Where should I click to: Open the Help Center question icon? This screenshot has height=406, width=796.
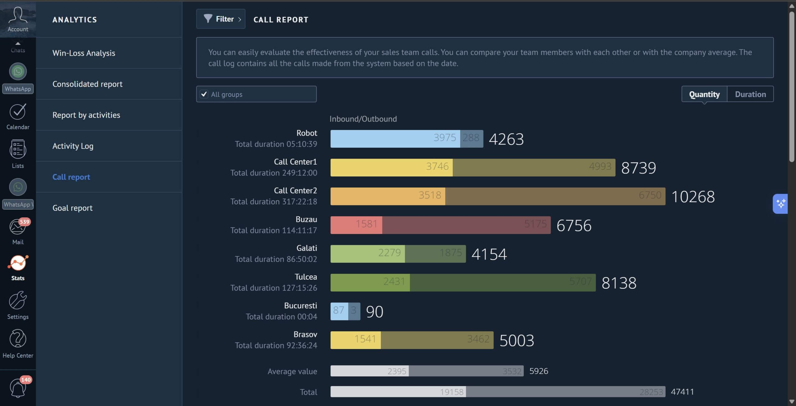tap(18, 339)
